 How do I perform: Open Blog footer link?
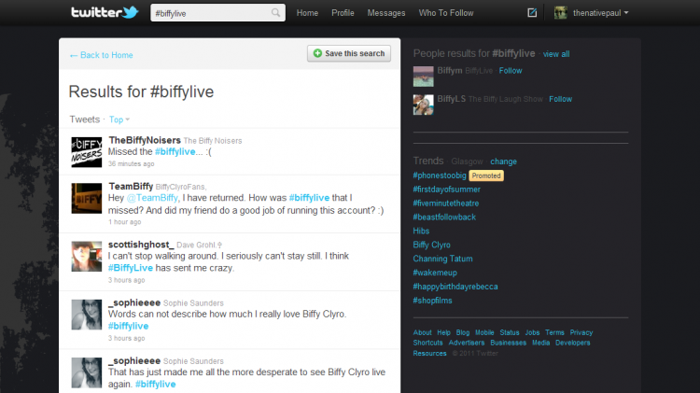coord(463,332)
